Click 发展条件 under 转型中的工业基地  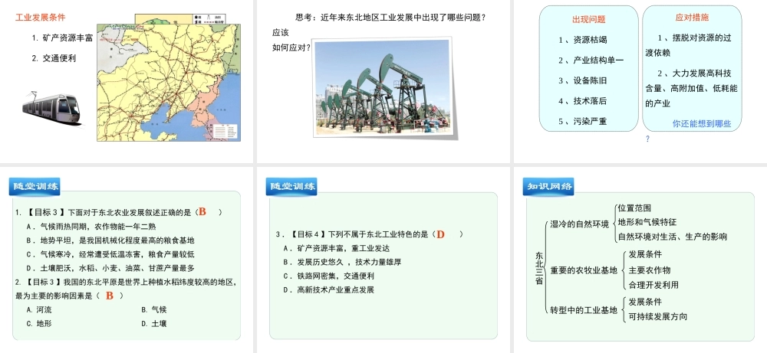(x=645, y=301)
